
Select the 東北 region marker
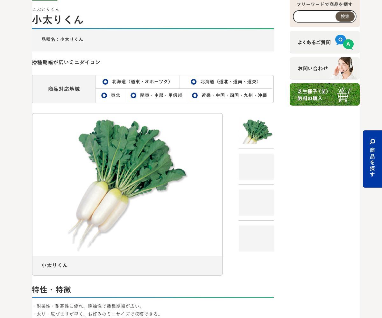(x=104, y=95)
